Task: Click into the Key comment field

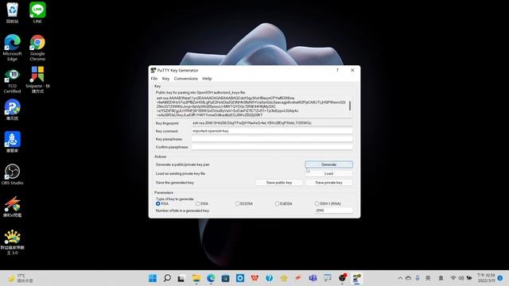Action: tap(272, 131)
